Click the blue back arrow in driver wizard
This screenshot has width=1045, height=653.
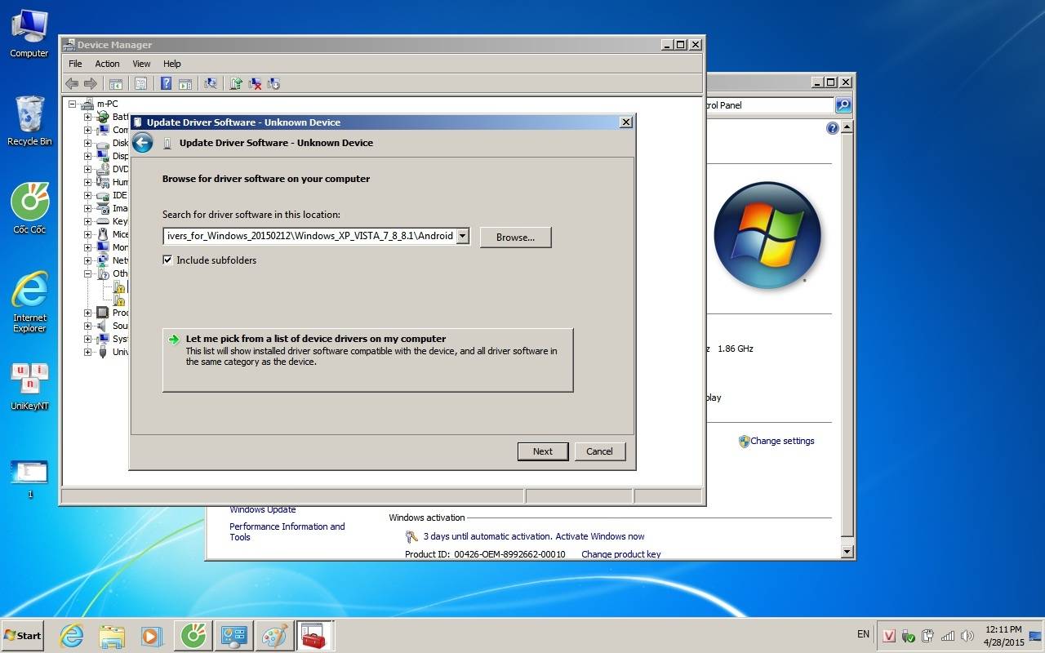(143, 143)
